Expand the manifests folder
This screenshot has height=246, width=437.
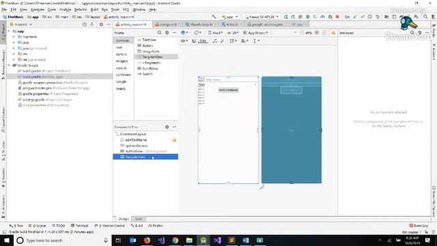click(14, 37)
